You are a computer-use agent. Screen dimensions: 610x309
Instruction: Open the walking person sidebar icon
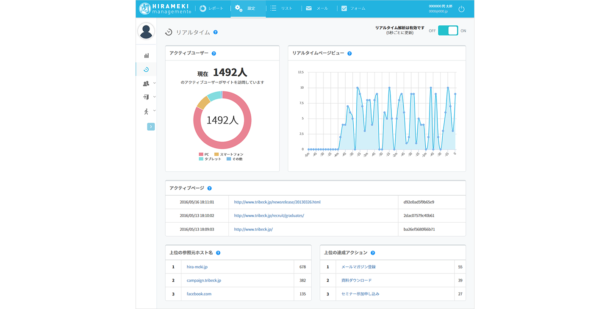pyautogui.click(x=146, y=111)
